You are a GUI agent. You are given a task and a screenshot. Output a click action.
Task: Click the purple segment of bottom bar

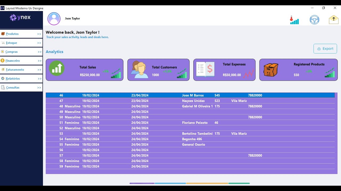[x=142, y=183]
